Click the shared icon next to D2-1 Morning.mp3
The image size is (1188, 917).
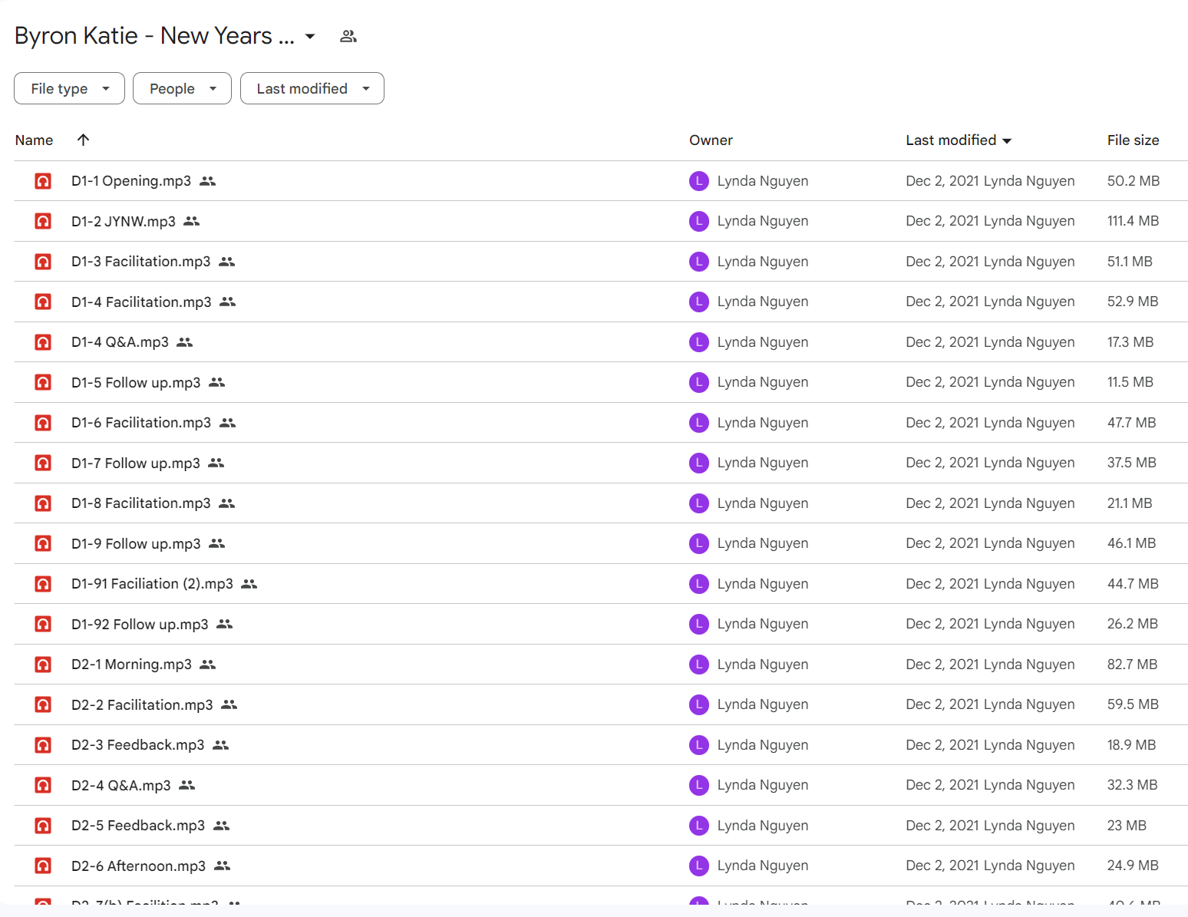(208, 665)
